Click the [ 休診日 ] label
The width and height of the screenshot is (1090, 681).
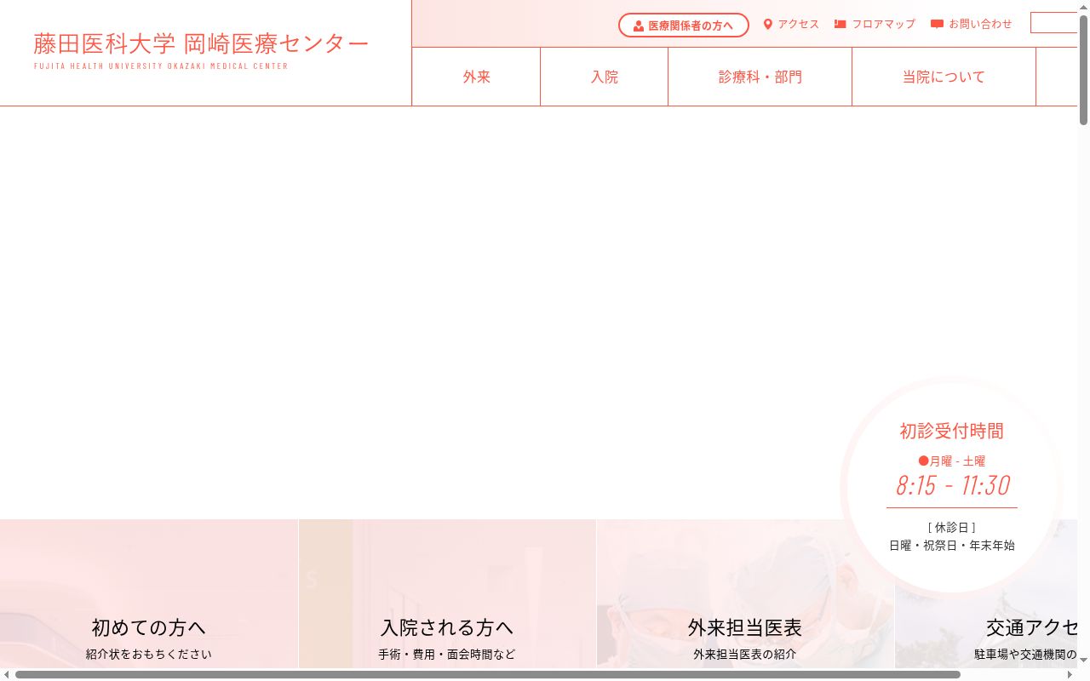[x=952, y=528]
